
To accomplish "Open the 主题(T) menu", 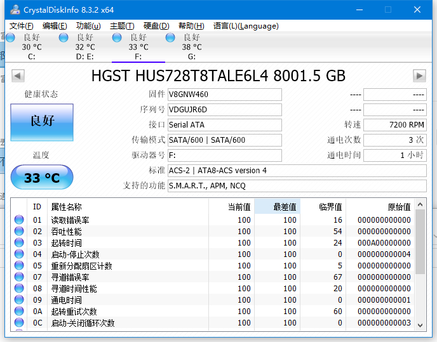I will click(122, 26).
